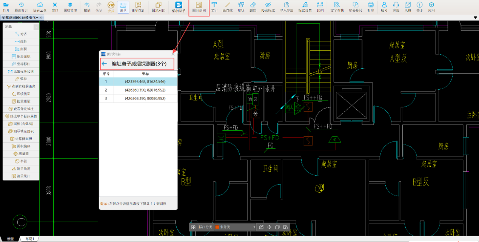479x242 pixels.
Task: Click the 打印 print icon
Action: pos(371,7)
